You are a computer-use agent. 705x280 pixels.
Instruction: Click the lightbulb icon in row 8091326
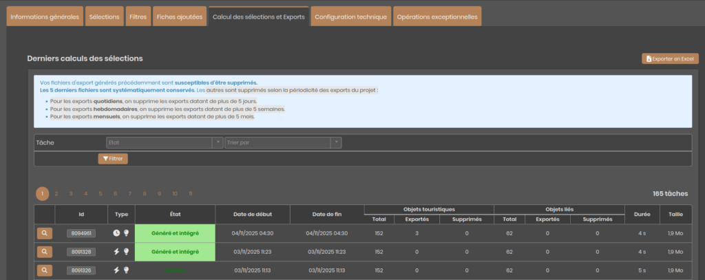pyautogui.click(x=126, y=270)
